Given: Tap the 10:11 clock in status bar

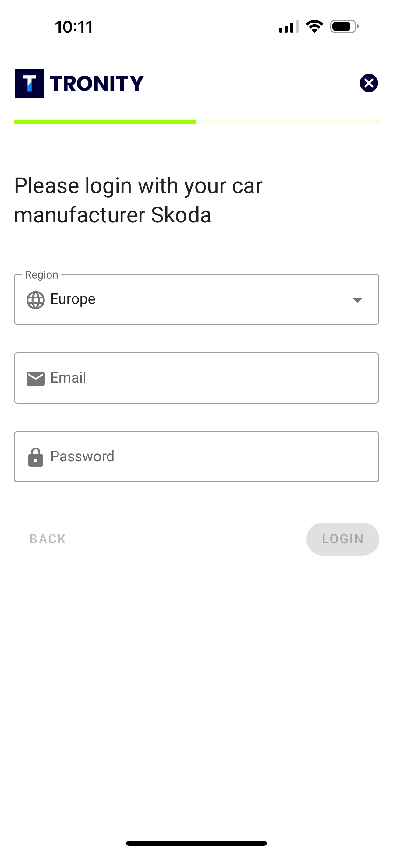Looking at the screenshot, I should pos(74,27).
